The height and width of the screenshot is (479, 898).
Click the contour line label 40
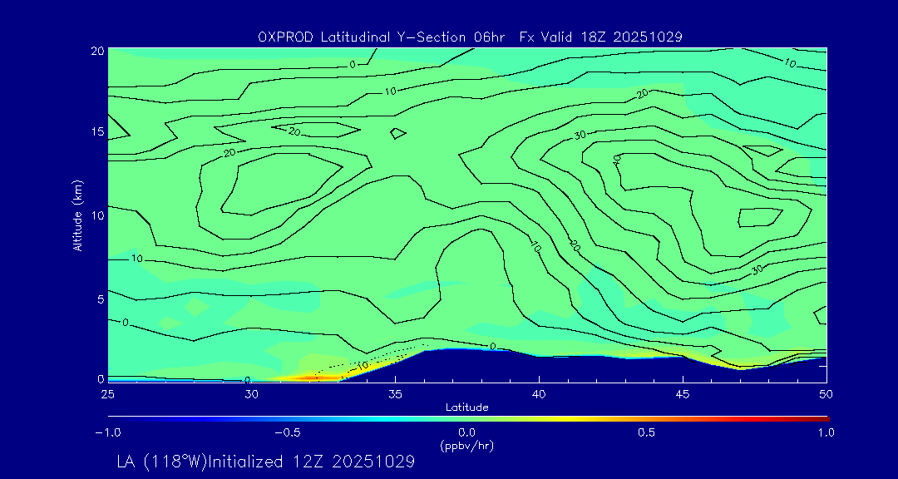[617, 159]
